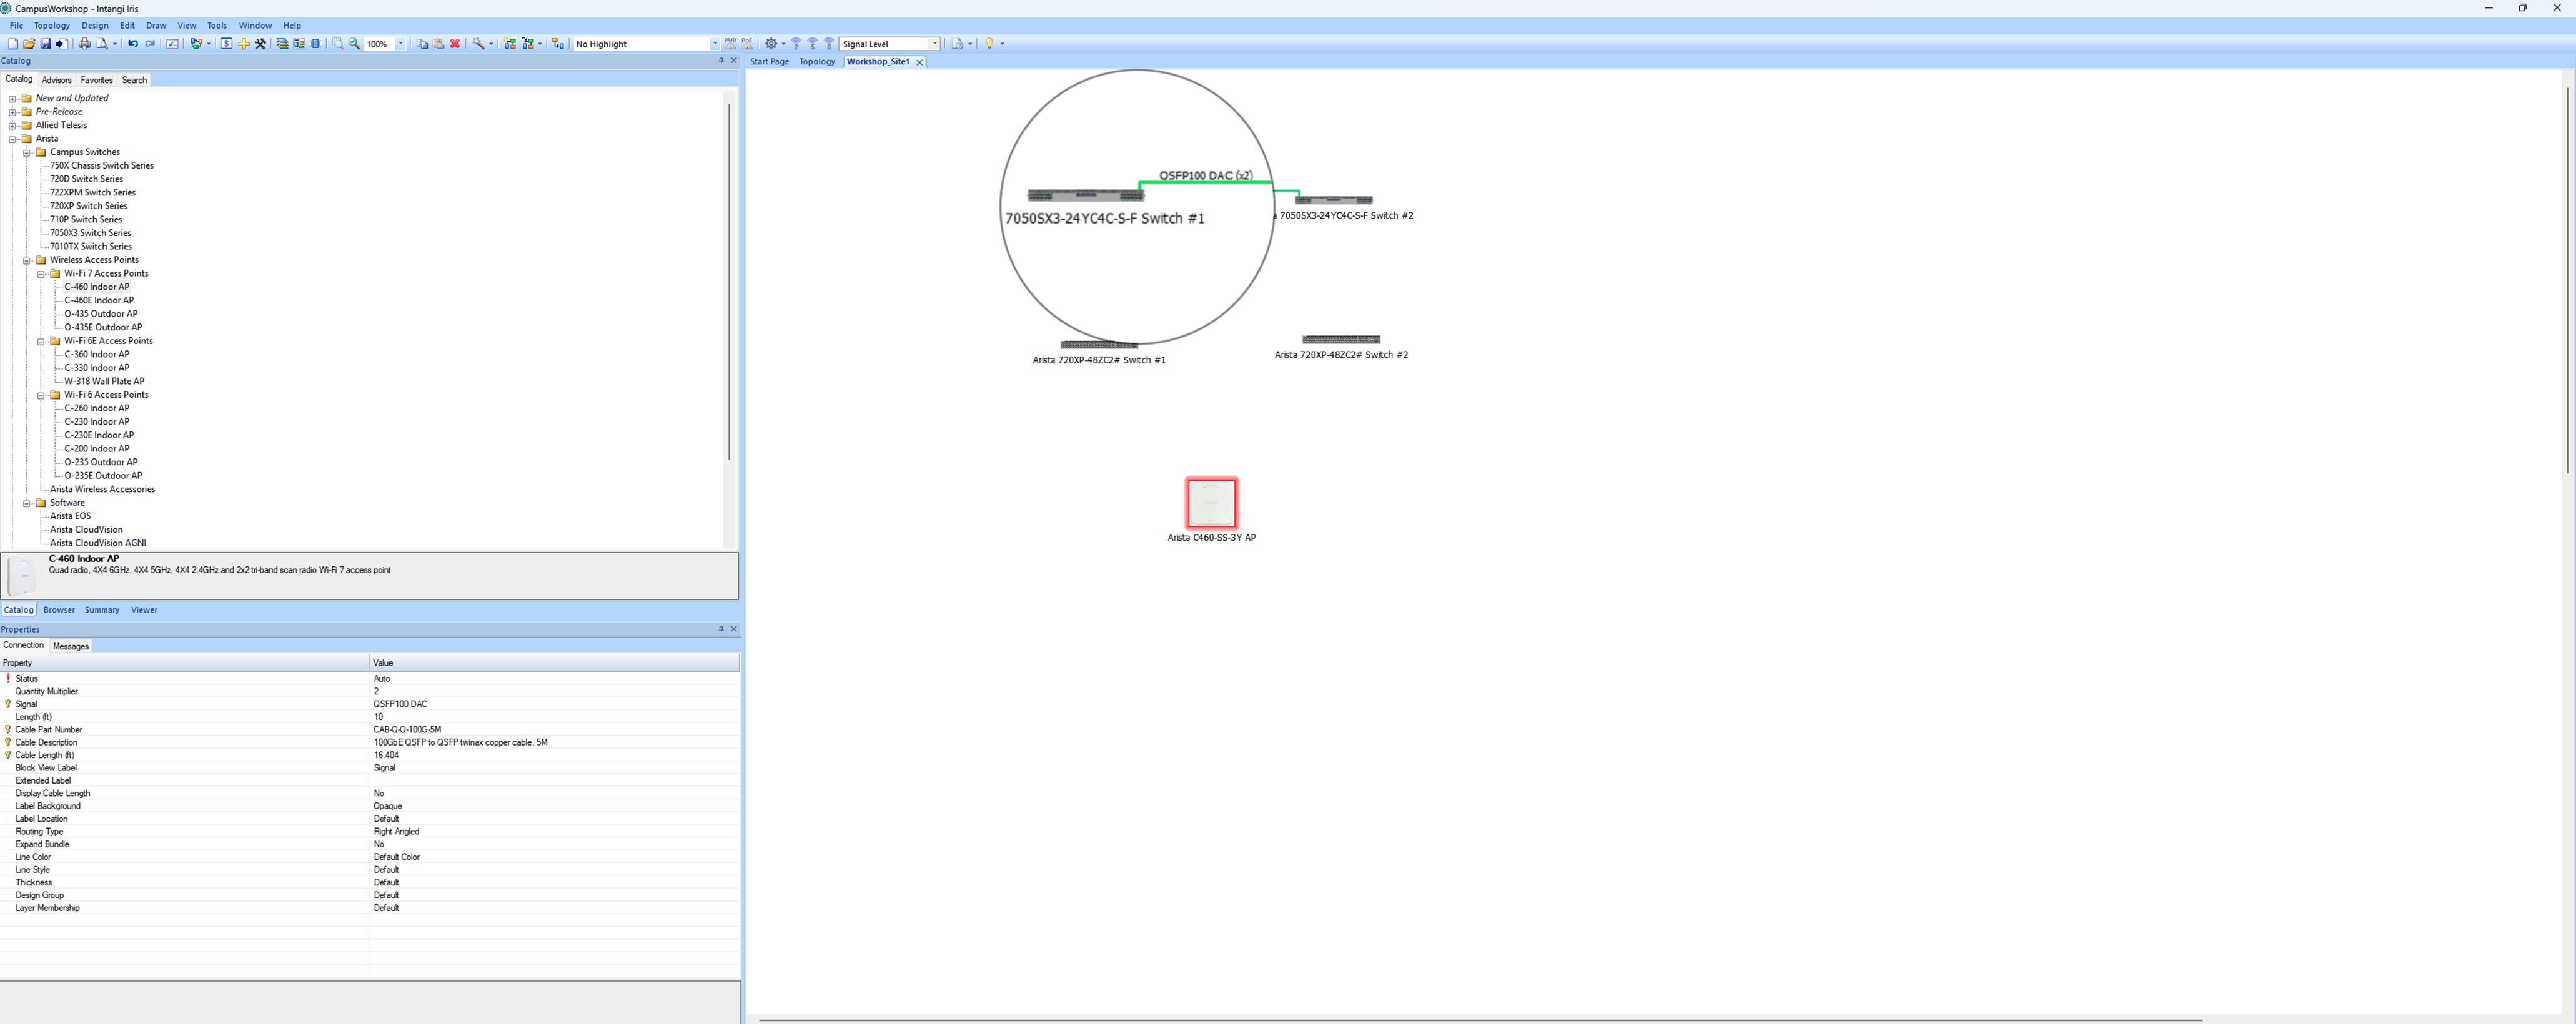The height and width of the screenshot is (1024, 2576).
Task: Pin the Catalog panel
Action: pyautogui.click(x=721, y=61)
